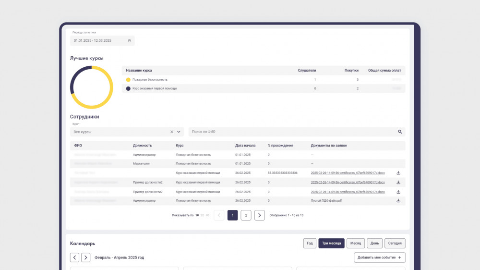Download the Пустой ПДФ файл.pdf via download icon
The image size is (480, 270).
(398, 200)
